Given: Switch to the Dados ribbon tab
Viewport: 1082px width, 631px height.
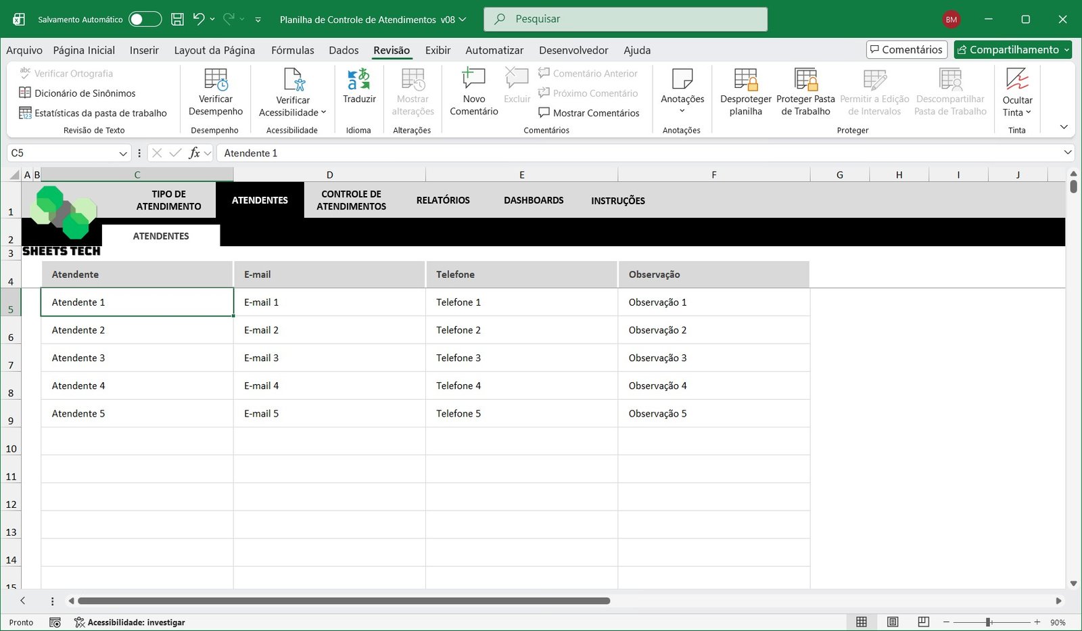Looking at the screenshot, I should [x=344, y=50].
